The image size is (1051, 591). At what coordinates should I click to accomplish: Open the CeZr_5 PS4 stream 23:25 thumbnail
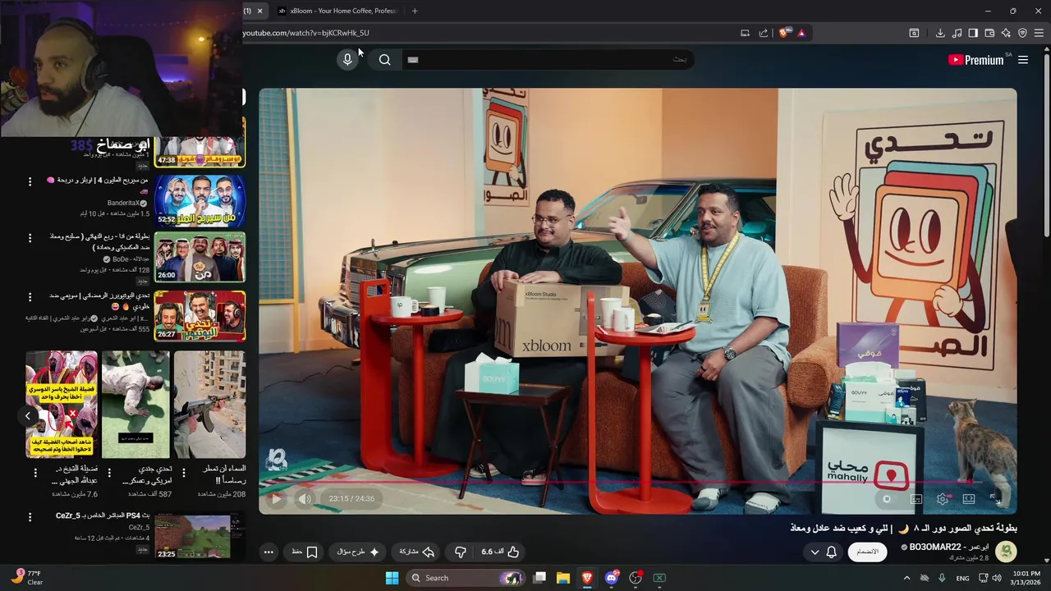200,536
